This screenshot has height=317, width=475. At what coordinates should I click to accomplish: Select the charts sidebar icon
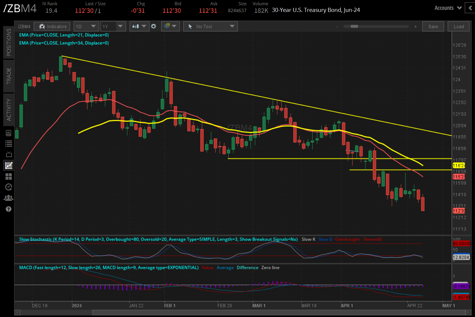[x=9, y=165]
